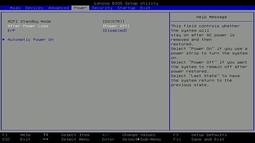Image resolution: width=255 pixels, height=143 pixels.
Task: Open the [S3(STR)] value options
Action: (113, 21)
